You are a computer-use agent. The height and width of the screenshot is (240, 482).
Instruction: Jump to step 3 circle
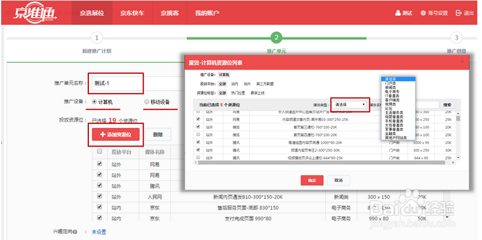coord(456,38)
